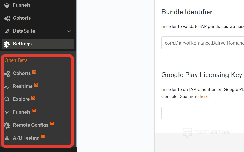
Task: Click the Bundle Identifier input field
Action: (x=203, y=43)
